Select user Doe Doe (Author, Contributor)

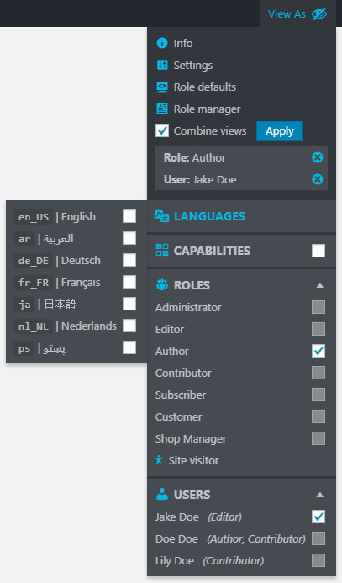[230, 538]
